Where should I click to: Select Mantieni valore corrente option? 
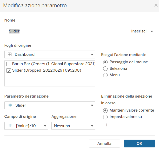[x=105, y=110]
